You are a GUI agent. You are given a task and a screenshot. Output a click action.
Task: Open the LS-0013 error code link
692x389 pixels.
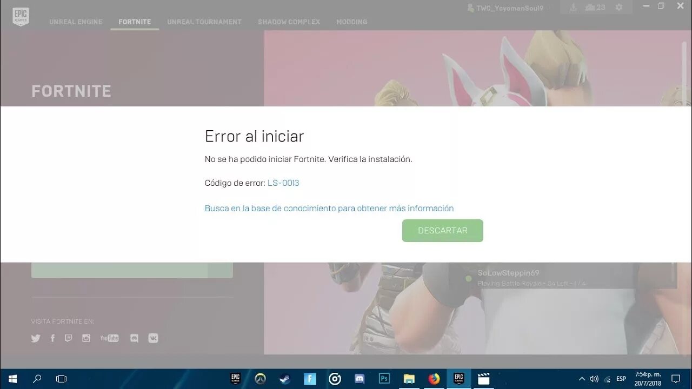pos(283,183)
